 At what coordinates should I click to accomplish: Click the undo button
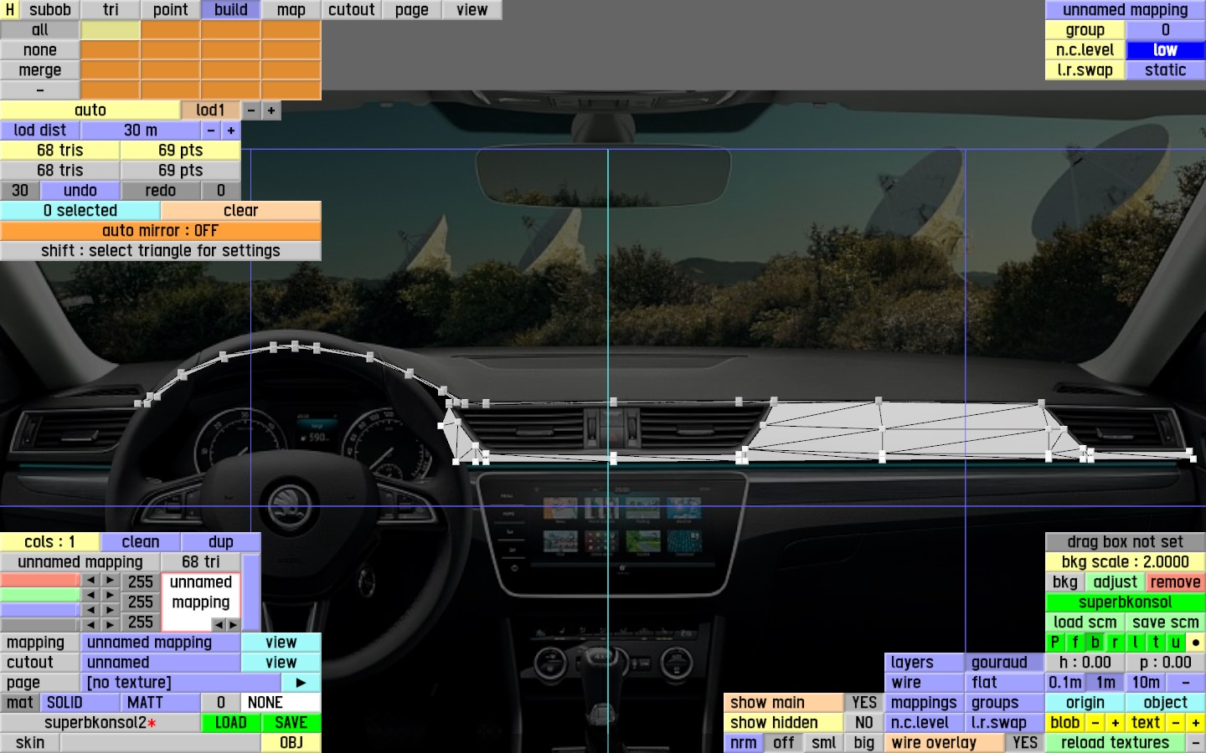[80, 191]
